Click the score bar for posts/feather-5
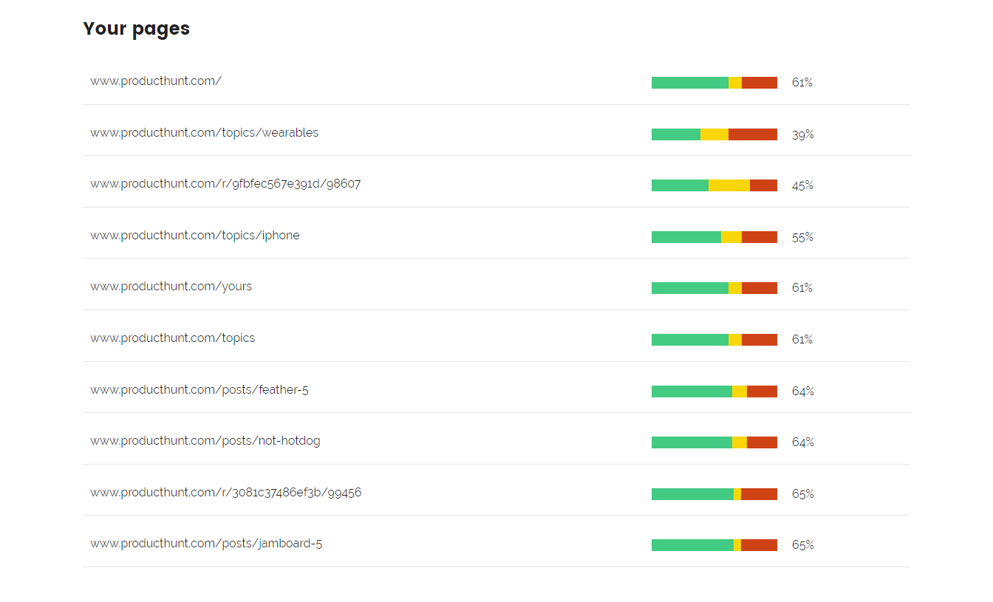Image resolution: width=993 pixels, height=602 pixels. pos(714,391)
